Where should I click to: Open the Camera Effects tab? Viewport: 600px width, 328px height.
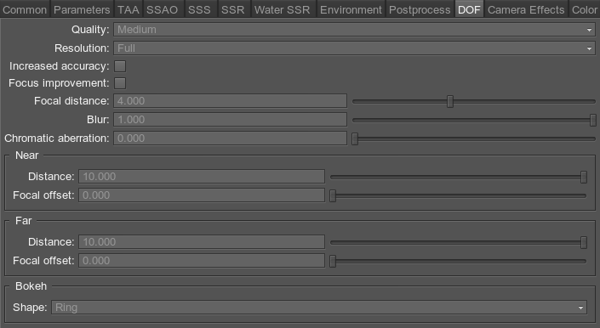point(526,9)
